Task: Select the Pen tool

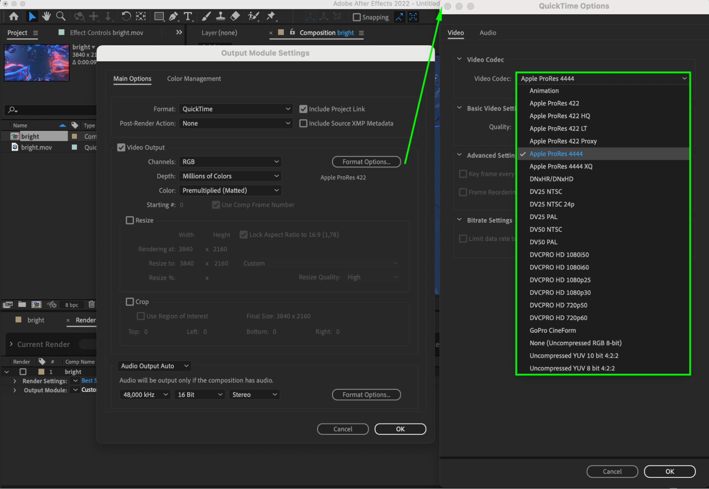Action: pos(173,16)
